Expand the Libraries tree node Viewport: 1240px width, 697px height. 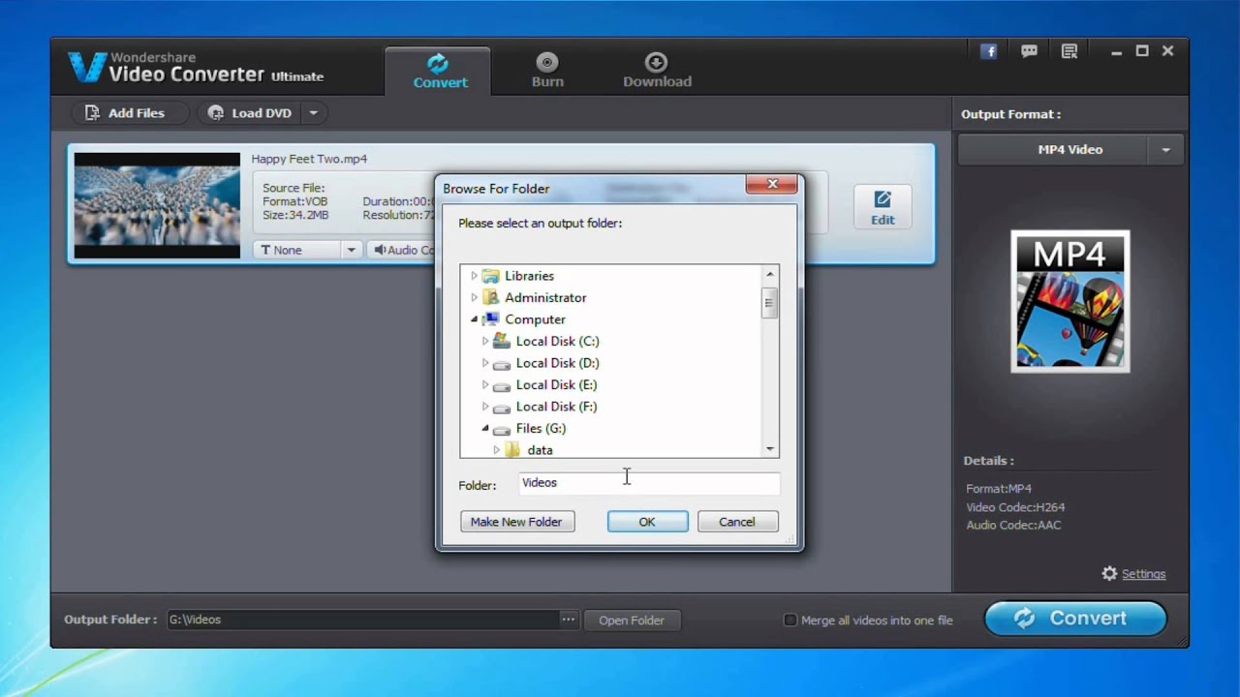tap(474, 276)
